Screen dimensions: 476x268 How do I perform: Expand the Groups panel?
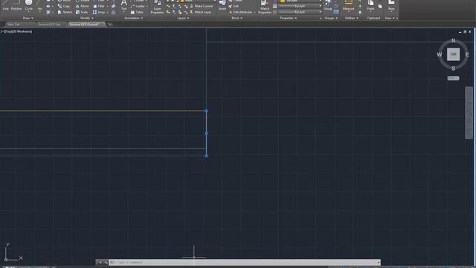(331, 18)
